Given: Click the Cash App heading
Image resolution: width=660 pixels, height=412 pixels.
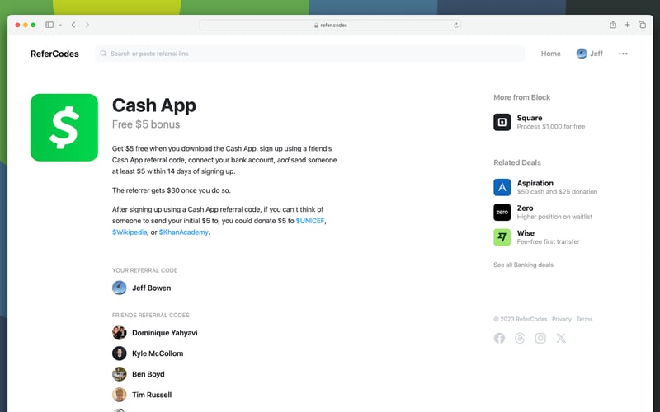Looking at the screenshot, I should tap(154, 105).
